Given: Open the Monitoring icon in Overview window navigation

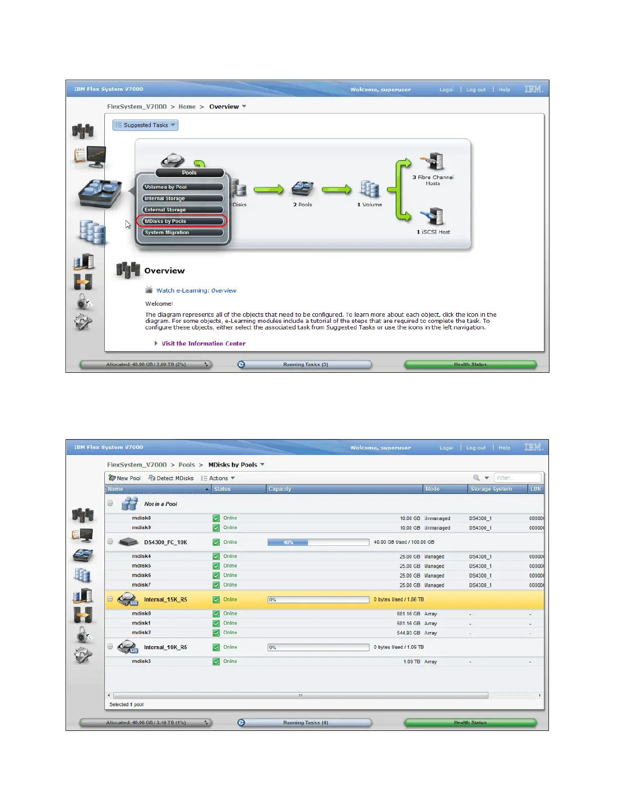Looking at the screenshot, I should pos(90,157).
